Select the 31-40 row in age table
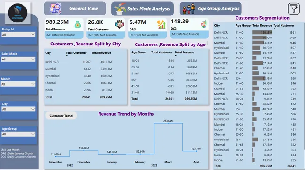305x170 pixels. [x=164, y=93]
